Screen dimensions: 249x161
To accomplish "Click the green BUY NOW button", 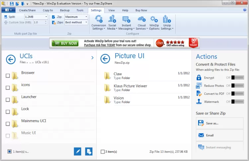I will 65,43.
